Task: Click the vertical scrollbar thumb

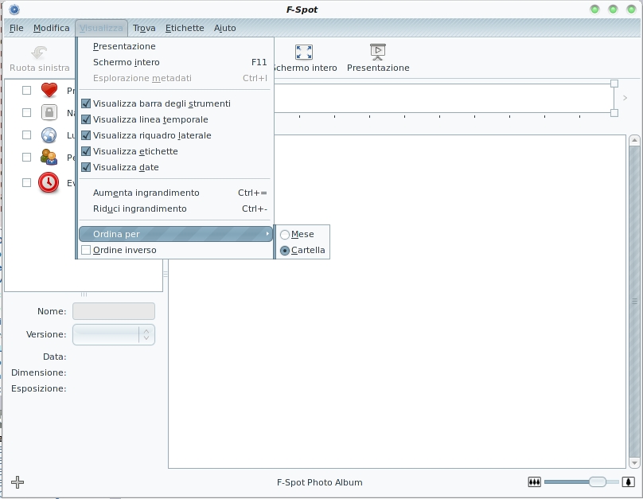Action: click(634, 302)
